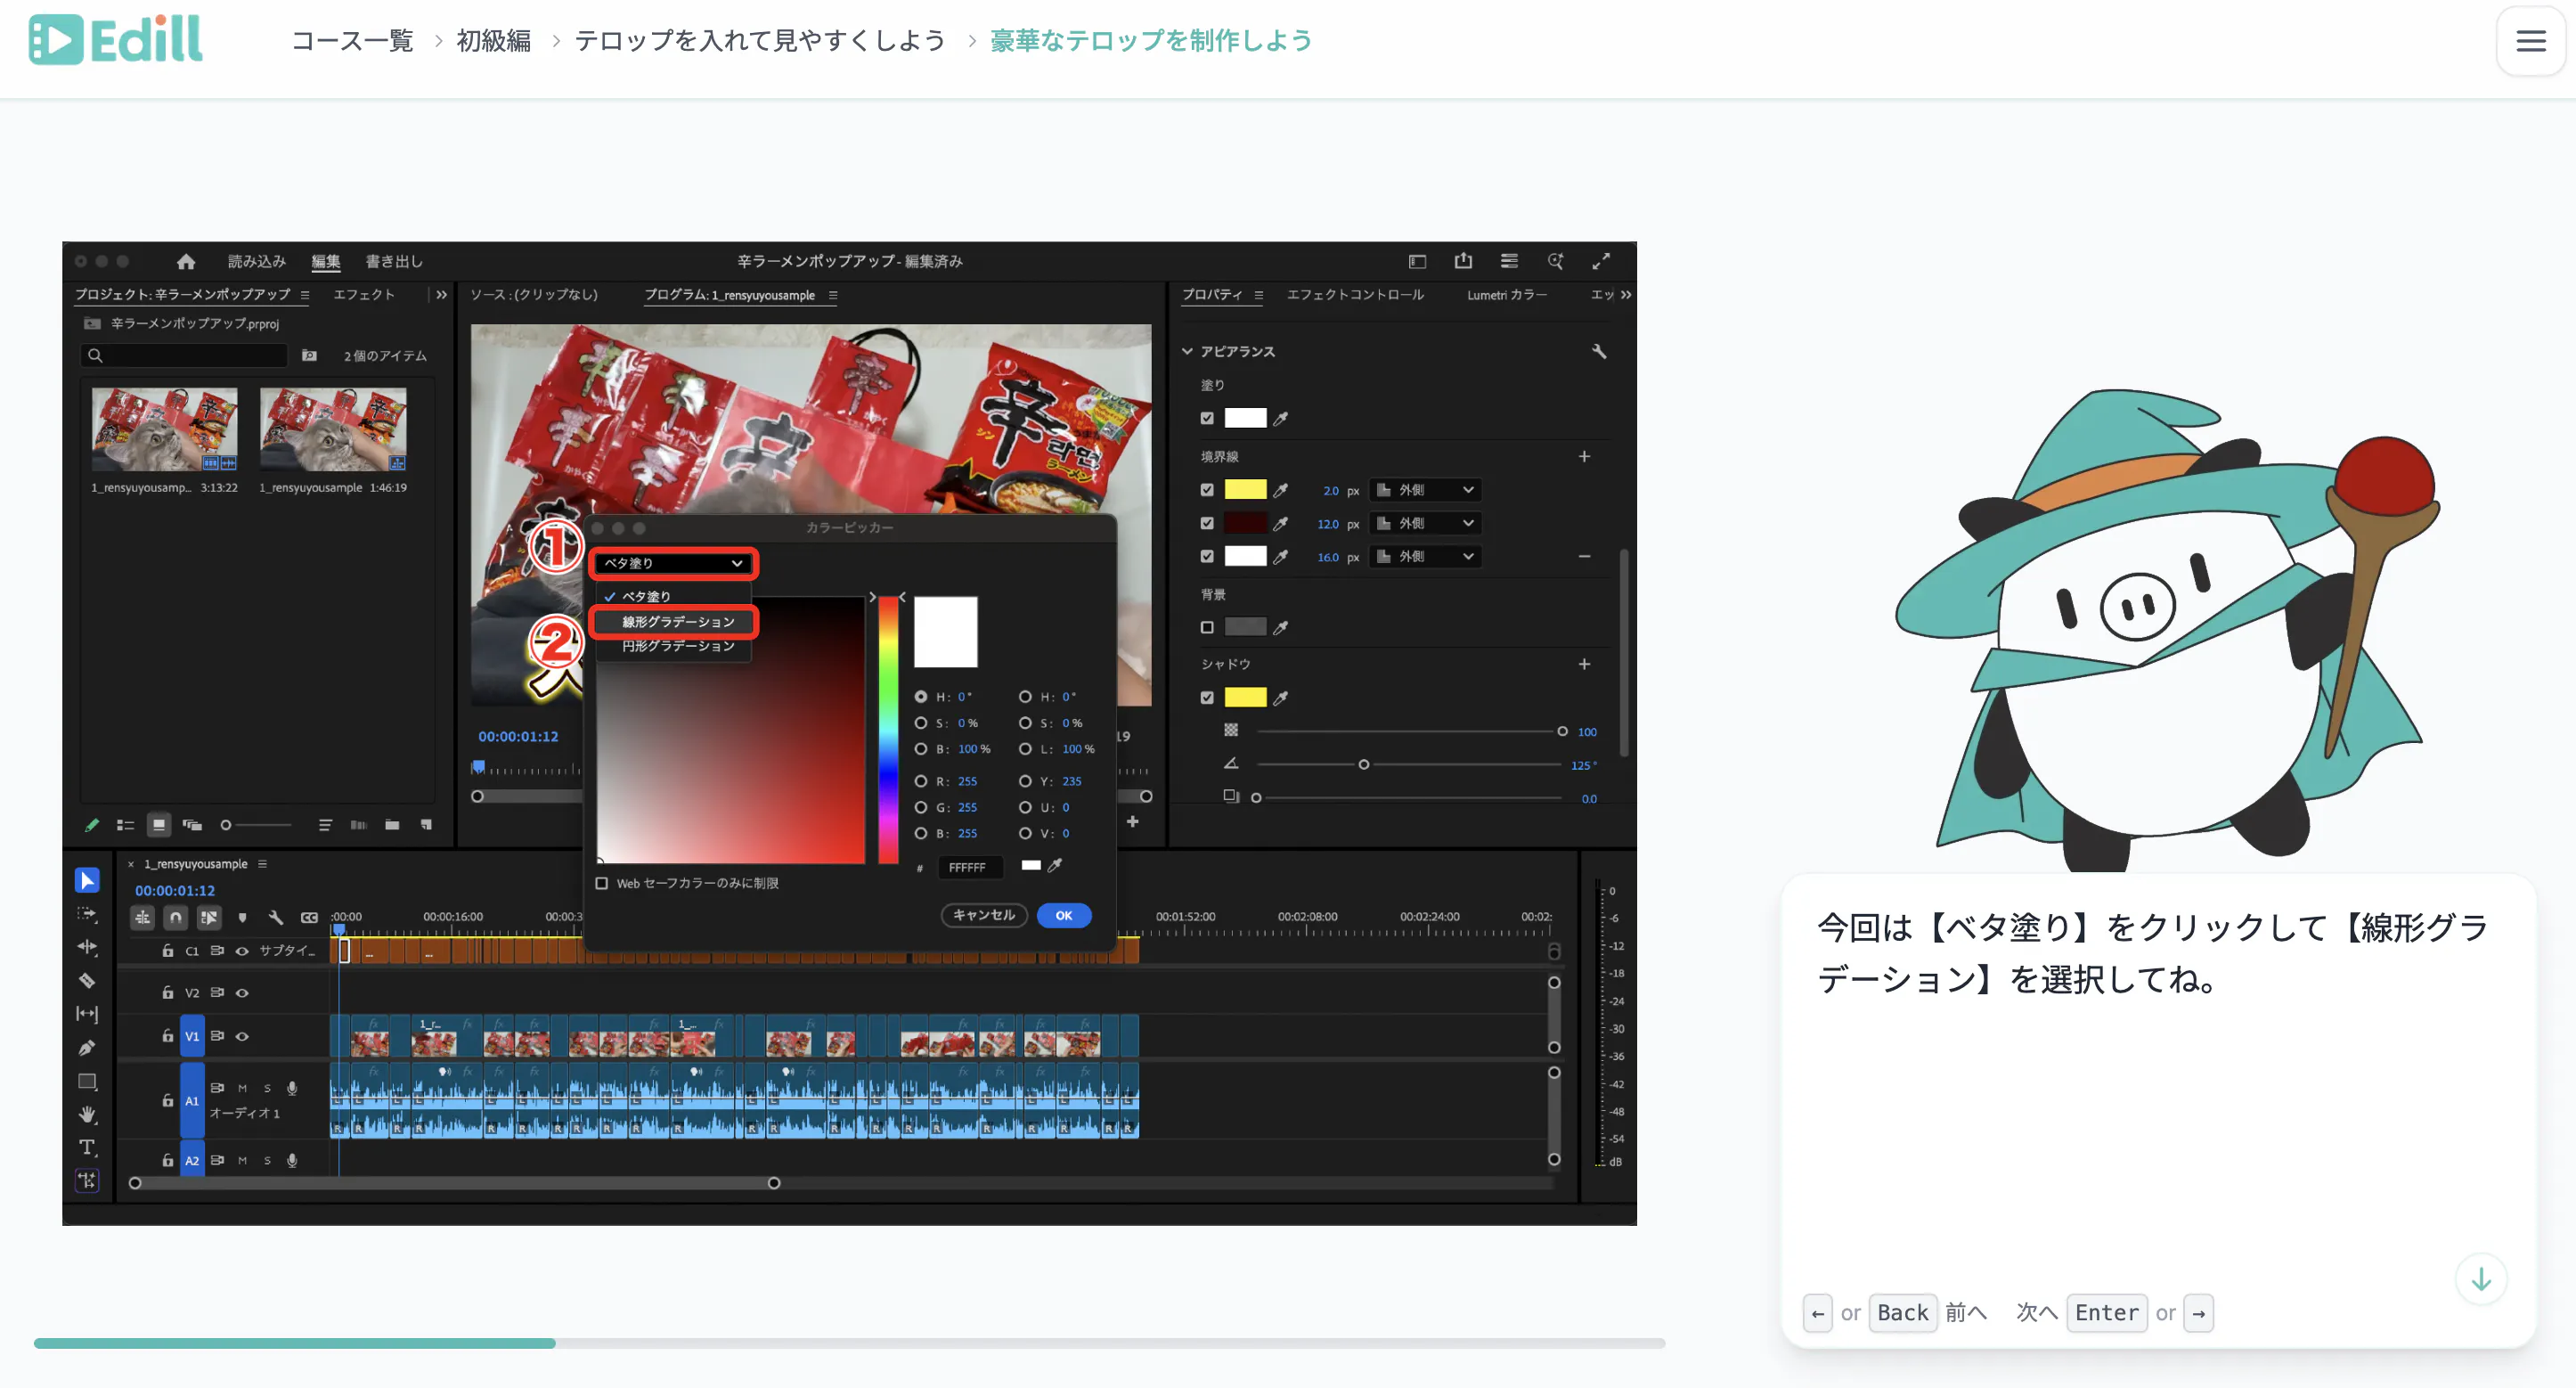Select the Type tool in Premiere toolbar

87,1147
